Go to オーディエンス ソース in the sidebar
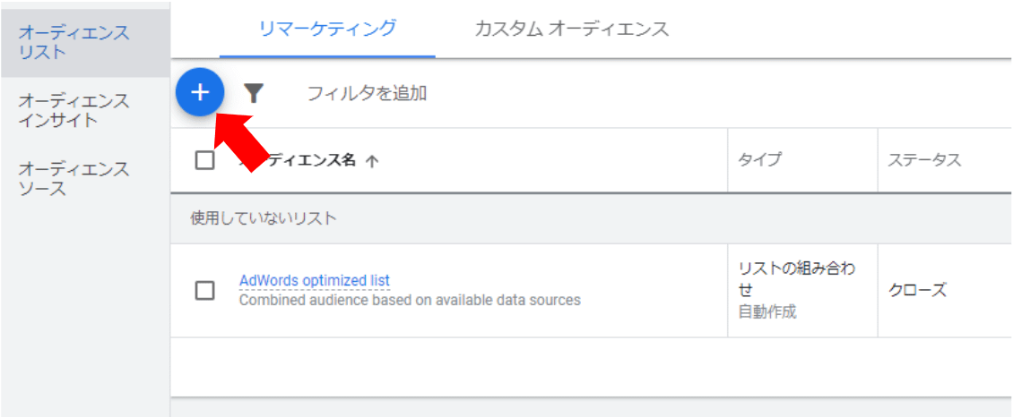 coord(74,178)
